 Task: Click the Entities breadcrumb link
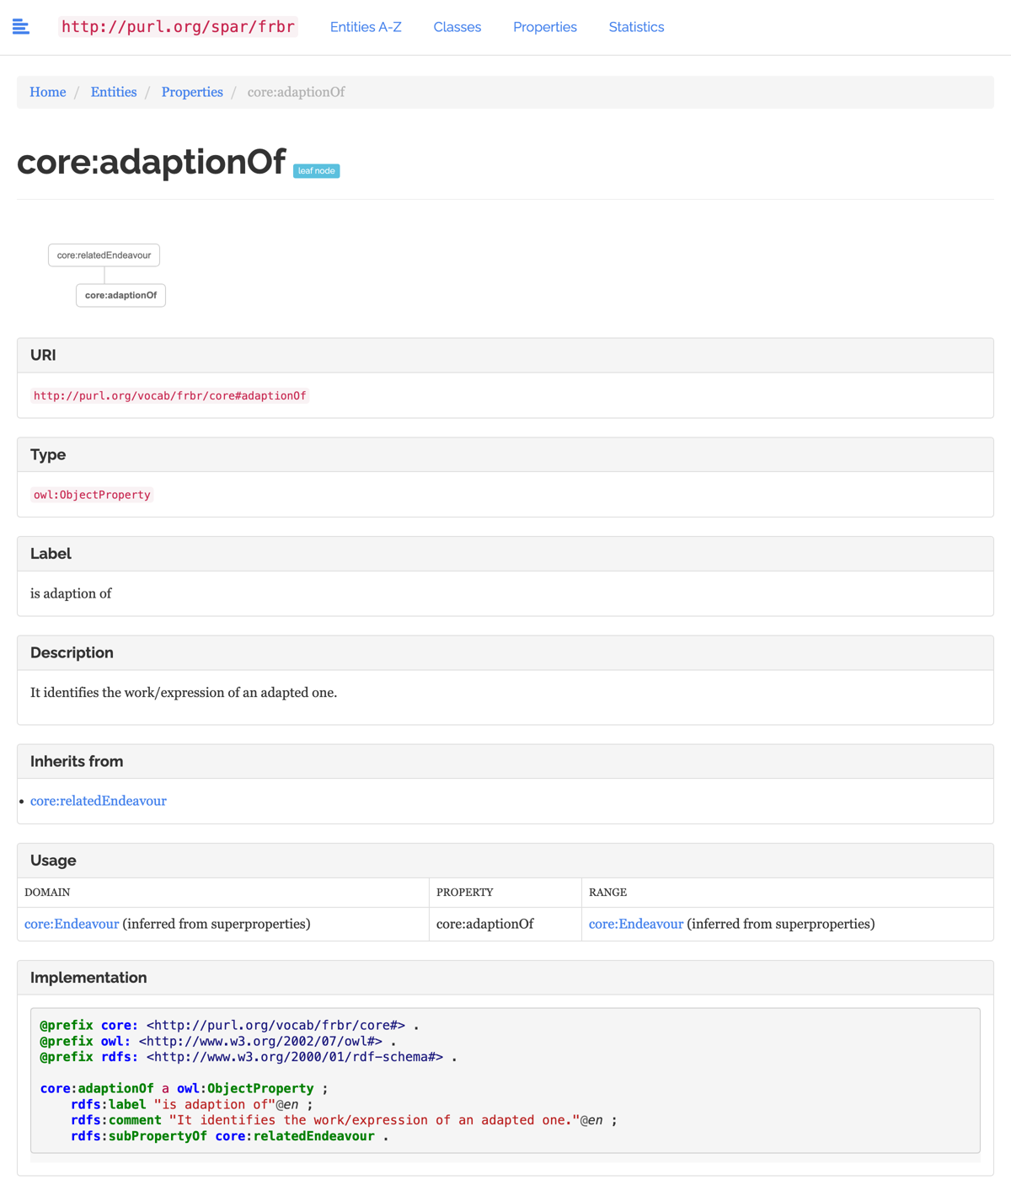click(x=114, y=92)
